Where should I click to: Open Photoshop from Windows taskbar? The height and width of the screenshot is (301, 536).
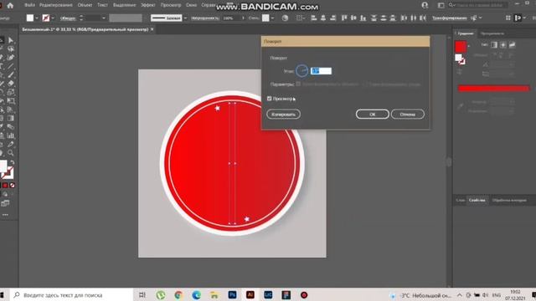pos(233,295)
